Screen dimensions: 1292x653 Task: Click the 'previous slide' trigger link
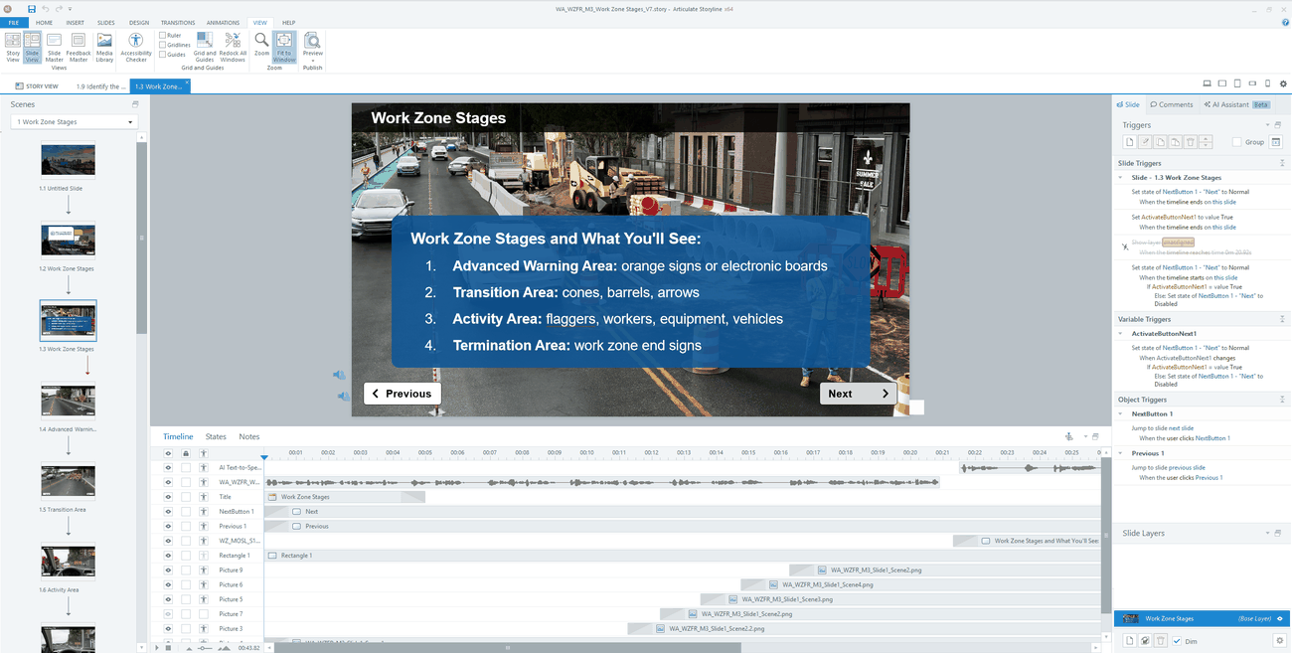[1187, 467]
